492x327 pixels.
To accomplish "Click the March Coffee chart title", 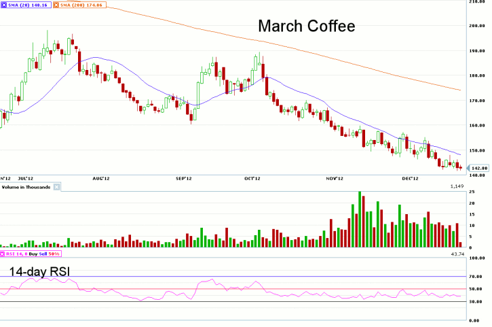I will click(x=306, y=27).
